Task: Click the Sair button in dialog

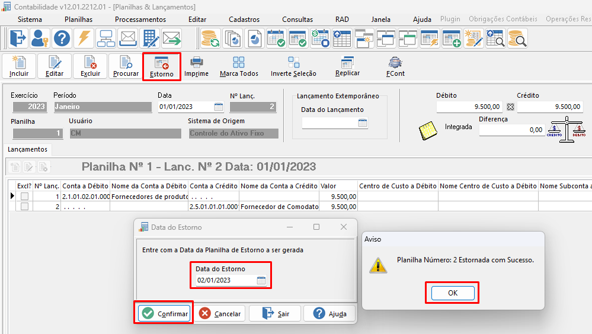Action: [x=275, y=313]
